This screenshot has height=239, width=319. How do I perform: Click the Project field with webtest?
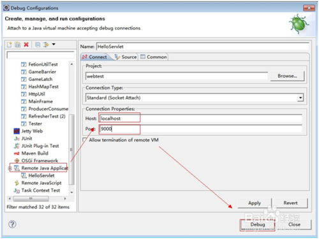pyautogui.click(x=177, y=76)
